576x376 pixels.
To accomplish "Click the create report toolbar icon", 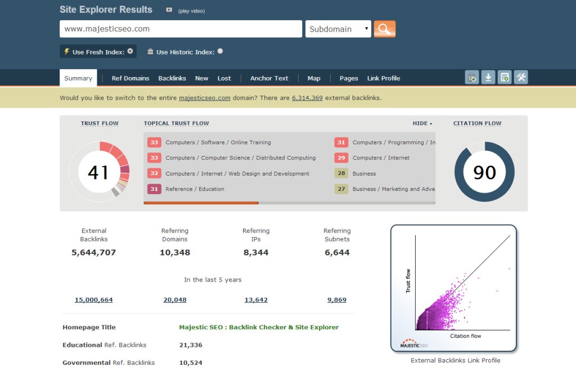I will click(505, 78).
